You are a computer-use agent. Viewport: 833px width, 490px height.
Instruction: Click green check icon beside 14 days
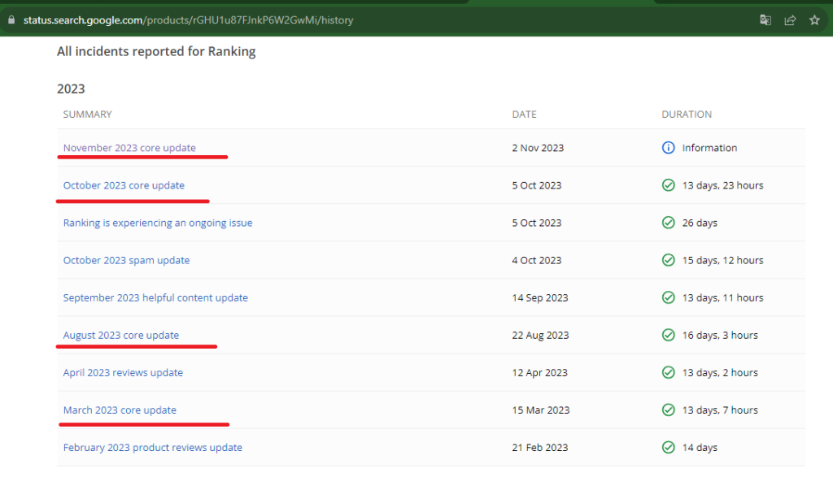pyautogui.click(x=669, y=448)
